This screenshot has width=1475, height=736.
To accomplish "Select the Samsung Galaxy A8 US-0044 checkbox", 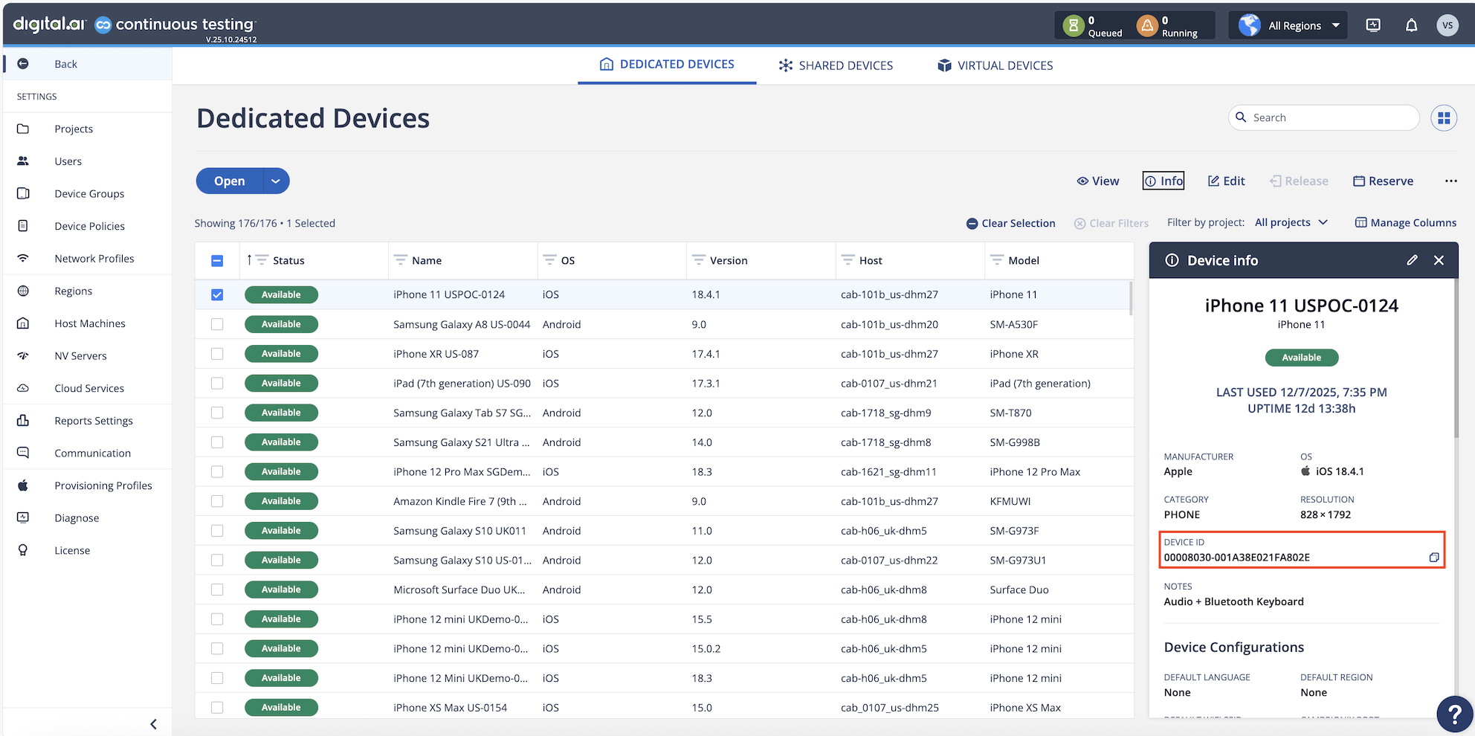I will click(x=217, y=324).
